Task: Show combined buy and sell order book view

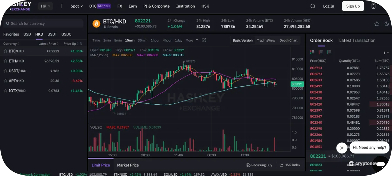Action: pyautogui.click(x=312, y=52)
